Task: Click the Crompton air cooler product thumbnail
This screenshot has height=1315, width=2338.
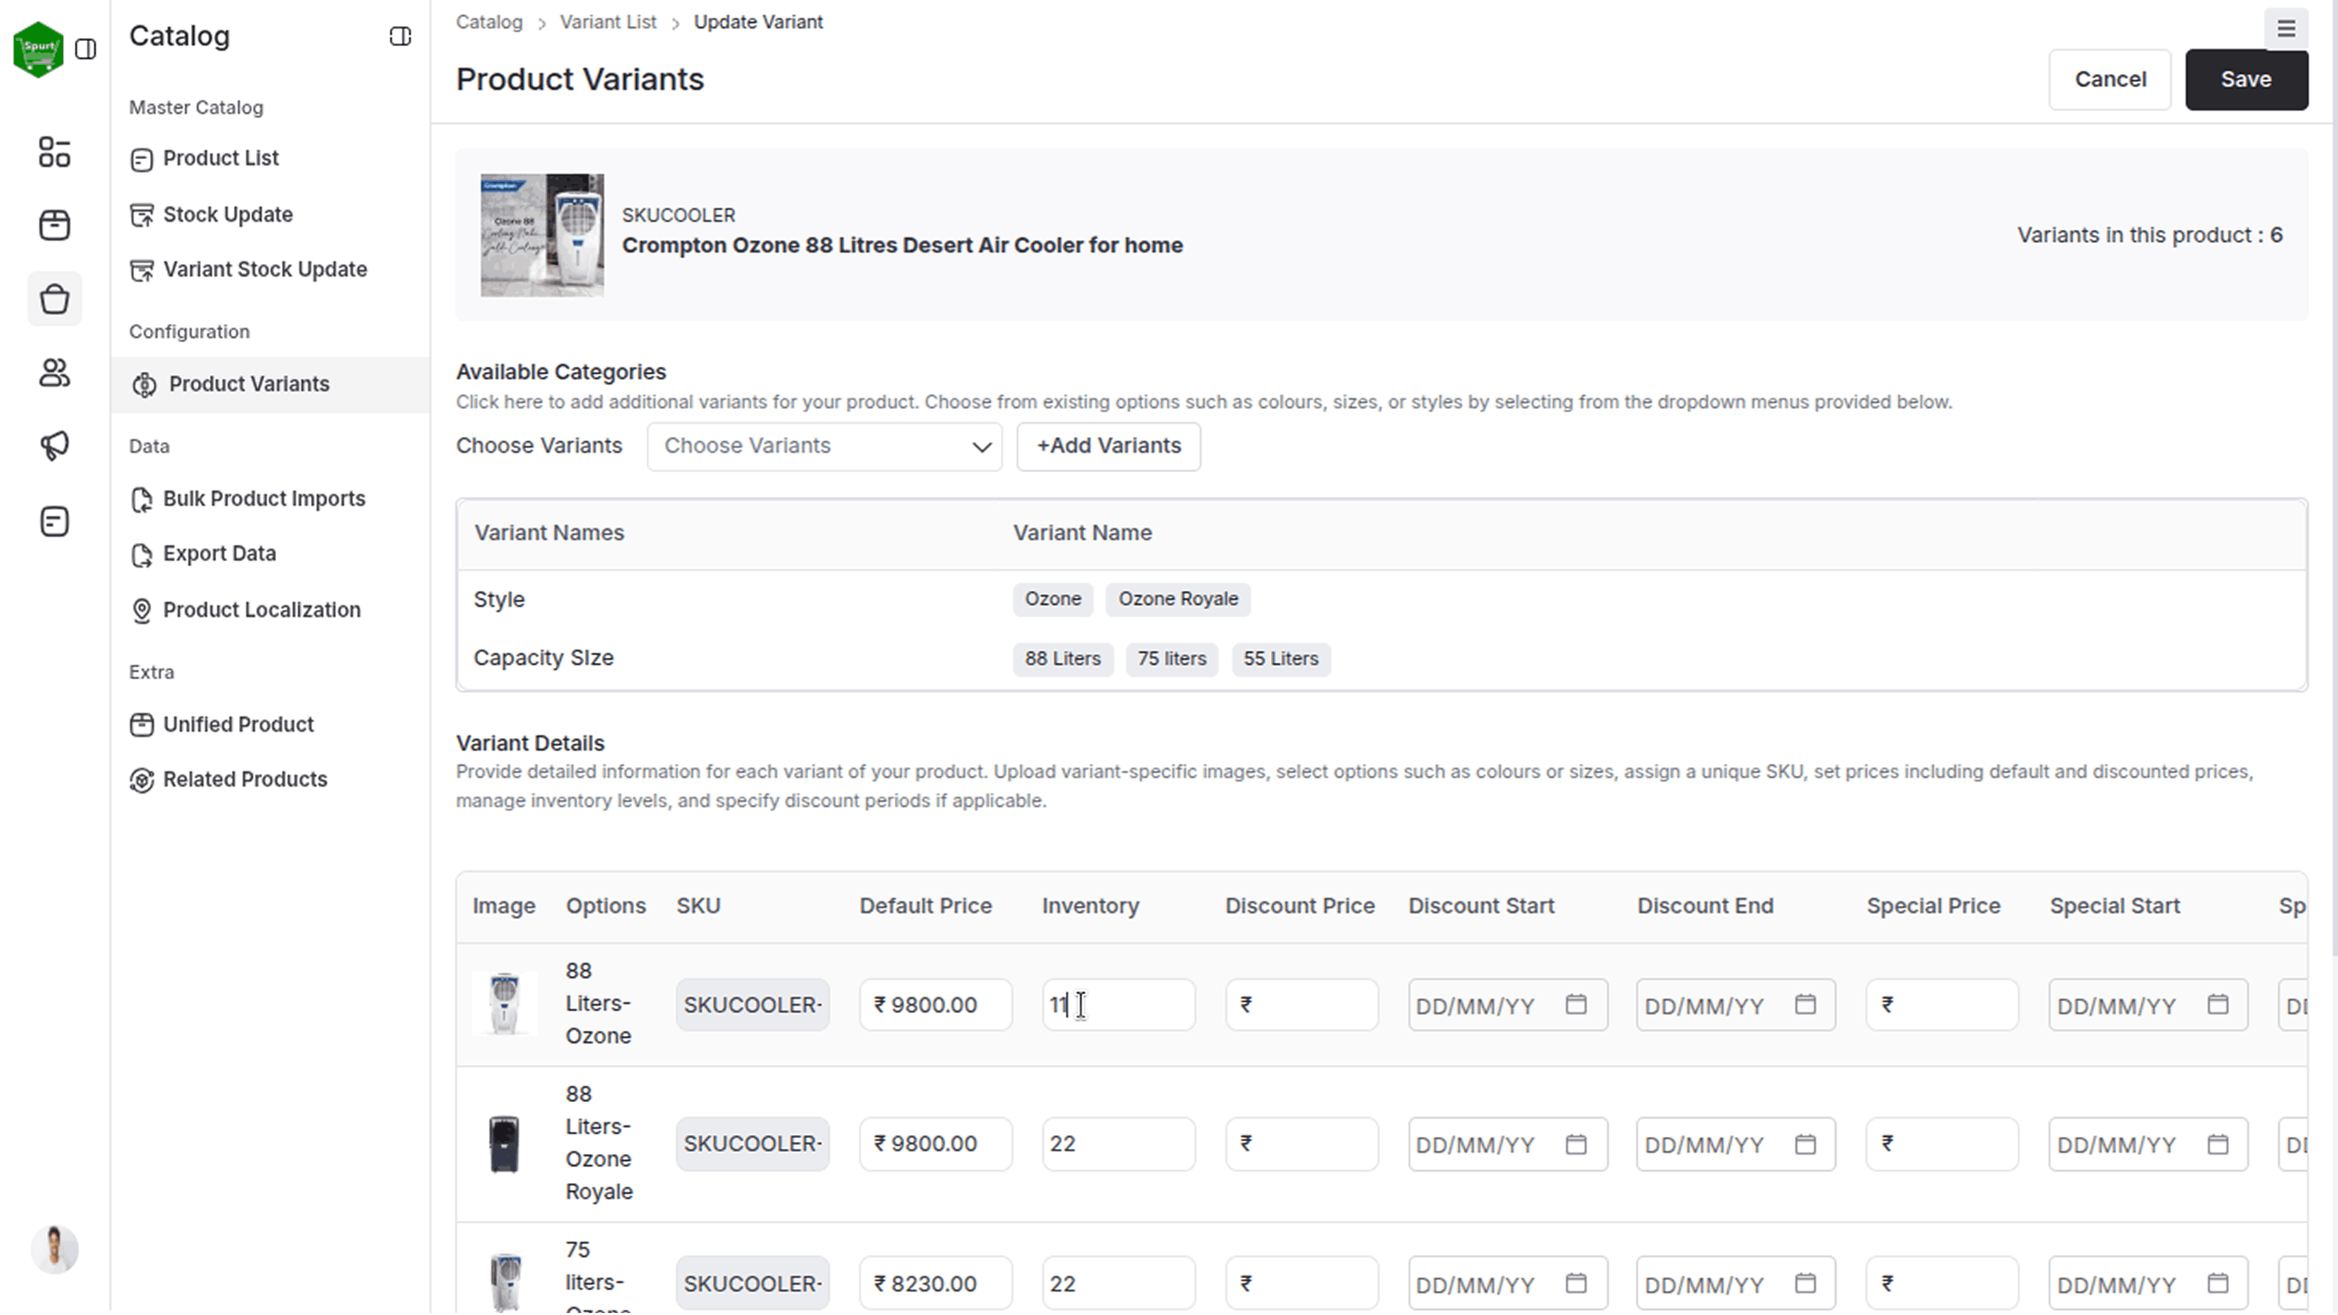Action: (x=542, y=236)
